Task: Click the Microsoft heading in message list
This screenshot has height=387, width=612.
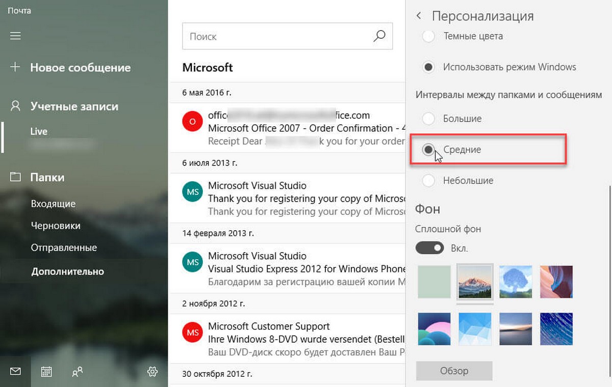Action: pos(208,67)
